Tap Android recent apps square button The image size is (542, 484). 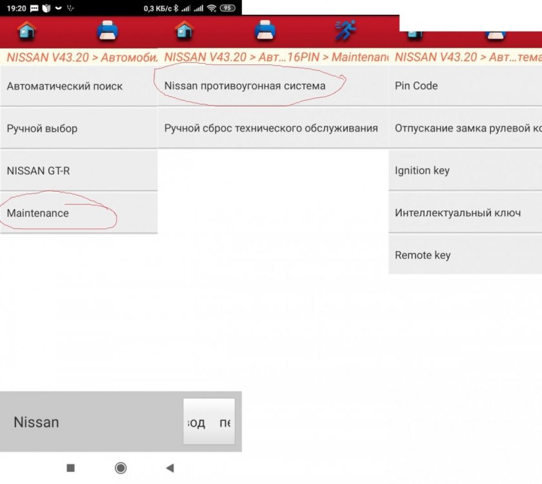(x=70, y=468)
